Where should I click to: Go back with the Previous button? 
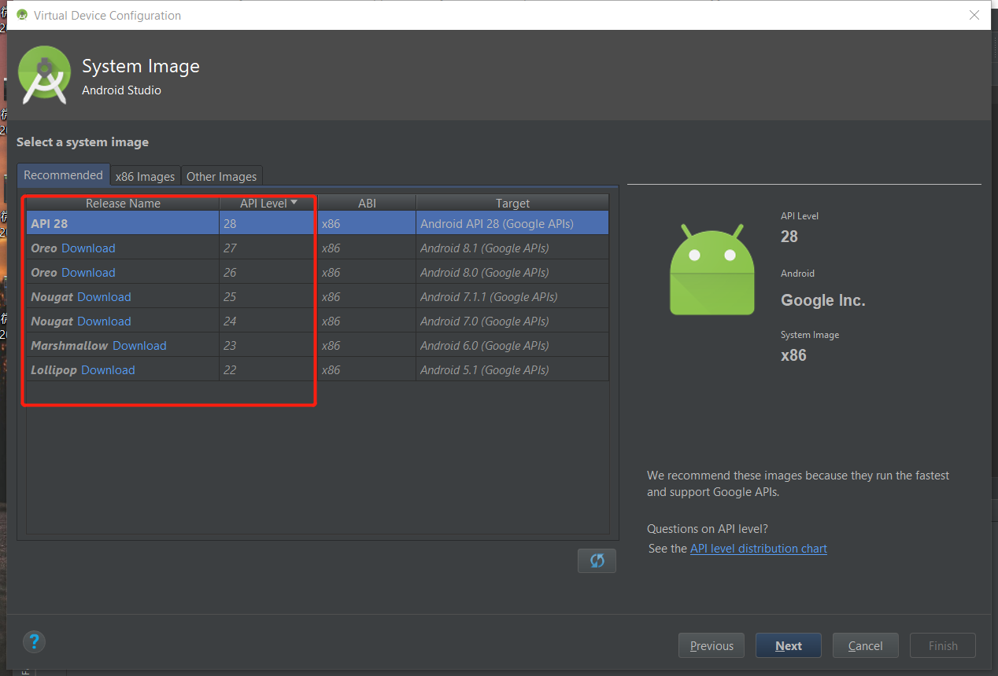[712, 645]
